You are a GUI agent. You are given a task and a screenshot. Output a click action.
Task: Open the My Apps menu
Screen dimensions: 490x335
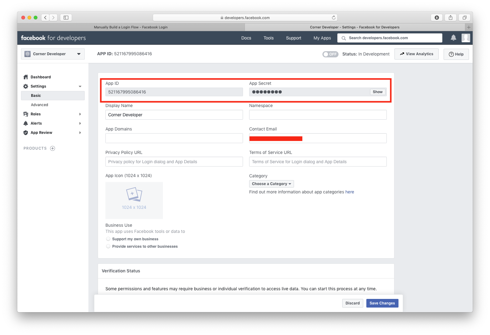point(322,38)
